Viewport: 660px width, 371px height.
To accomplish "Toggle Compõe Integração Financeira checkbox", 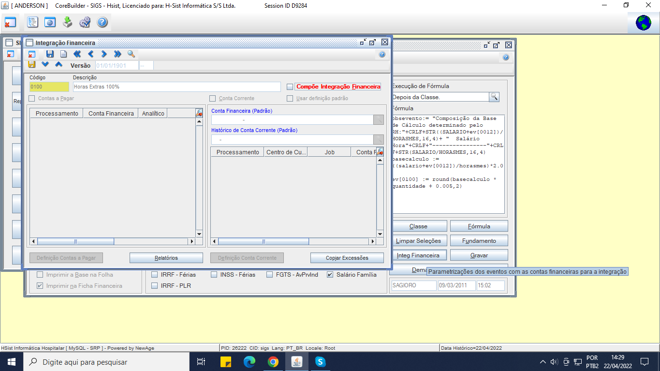I will [x=290, y=87].
